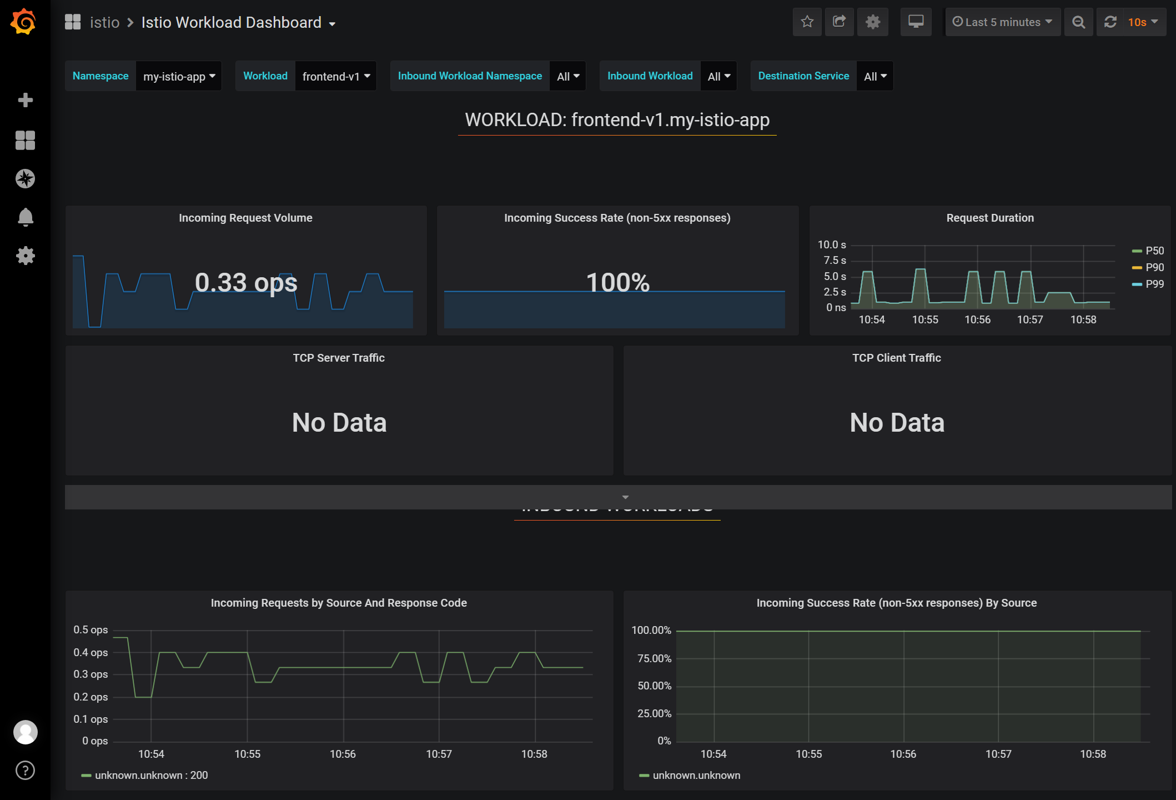Click the Inbound Workload variable label

coord(650,76)
